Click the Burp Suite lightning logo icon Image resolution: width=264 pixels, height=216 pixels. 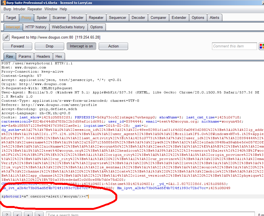4,3
